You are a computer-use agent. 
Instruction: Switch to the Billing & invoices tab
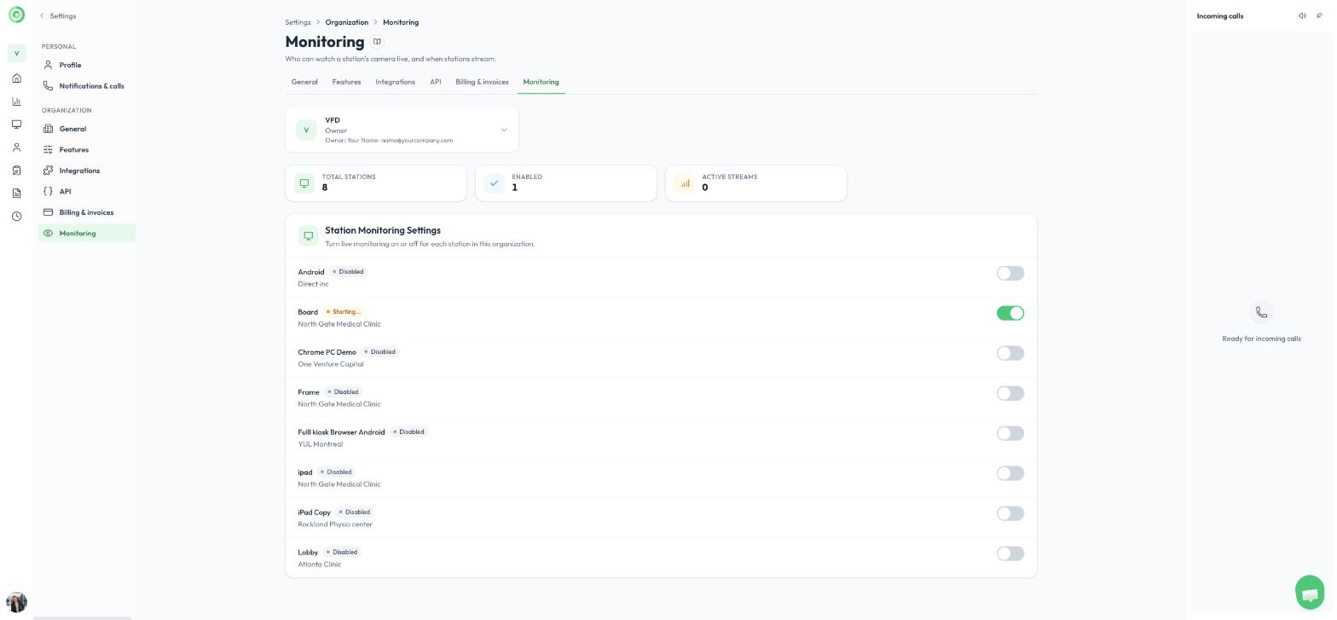(x=482, y=82)
